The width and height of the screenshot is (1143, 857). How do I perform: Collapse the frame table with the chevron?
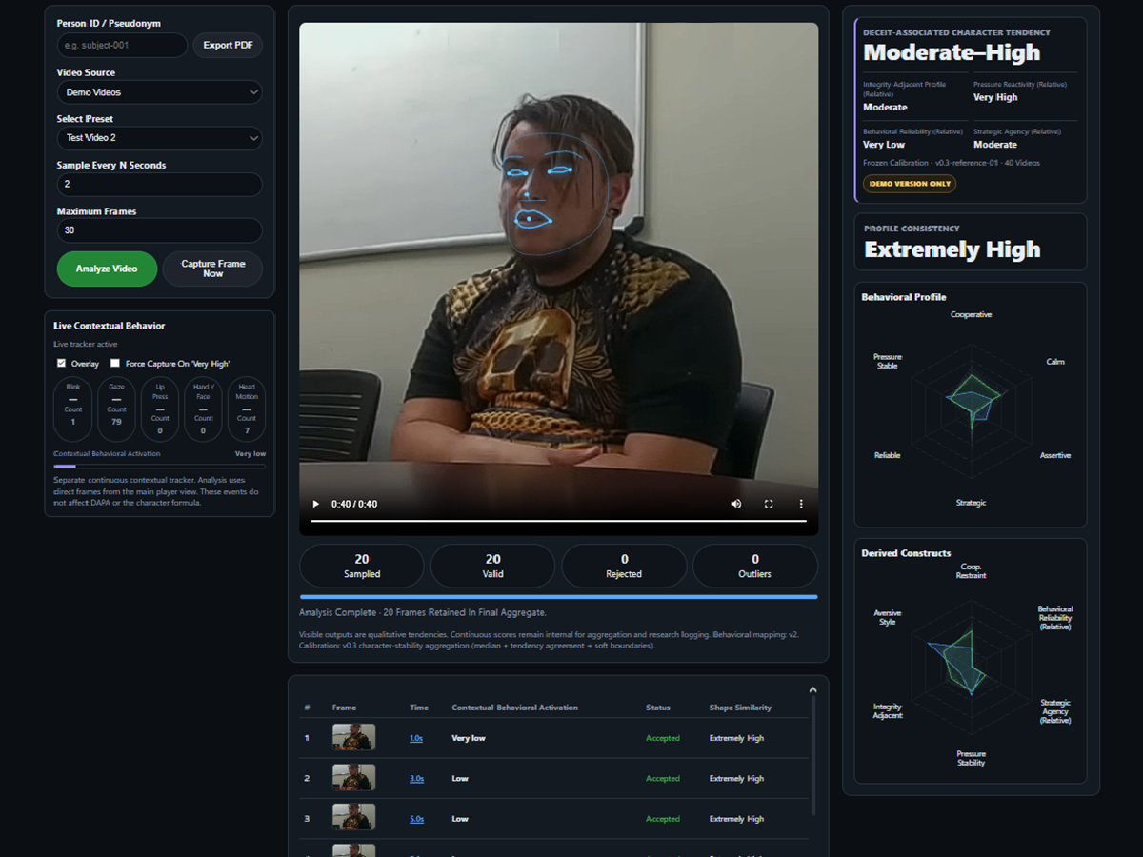[x=812, y=690]
